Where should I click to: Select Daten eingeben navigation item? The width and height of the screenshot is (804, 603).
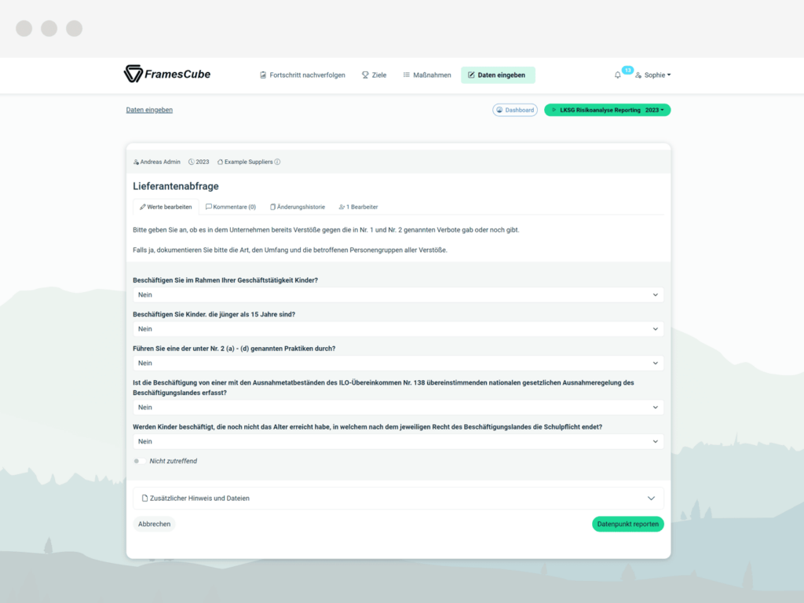coord(497,75)
